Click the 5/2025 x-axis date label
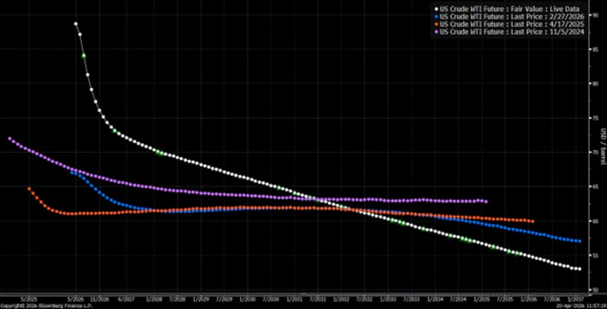 [30, 298]
